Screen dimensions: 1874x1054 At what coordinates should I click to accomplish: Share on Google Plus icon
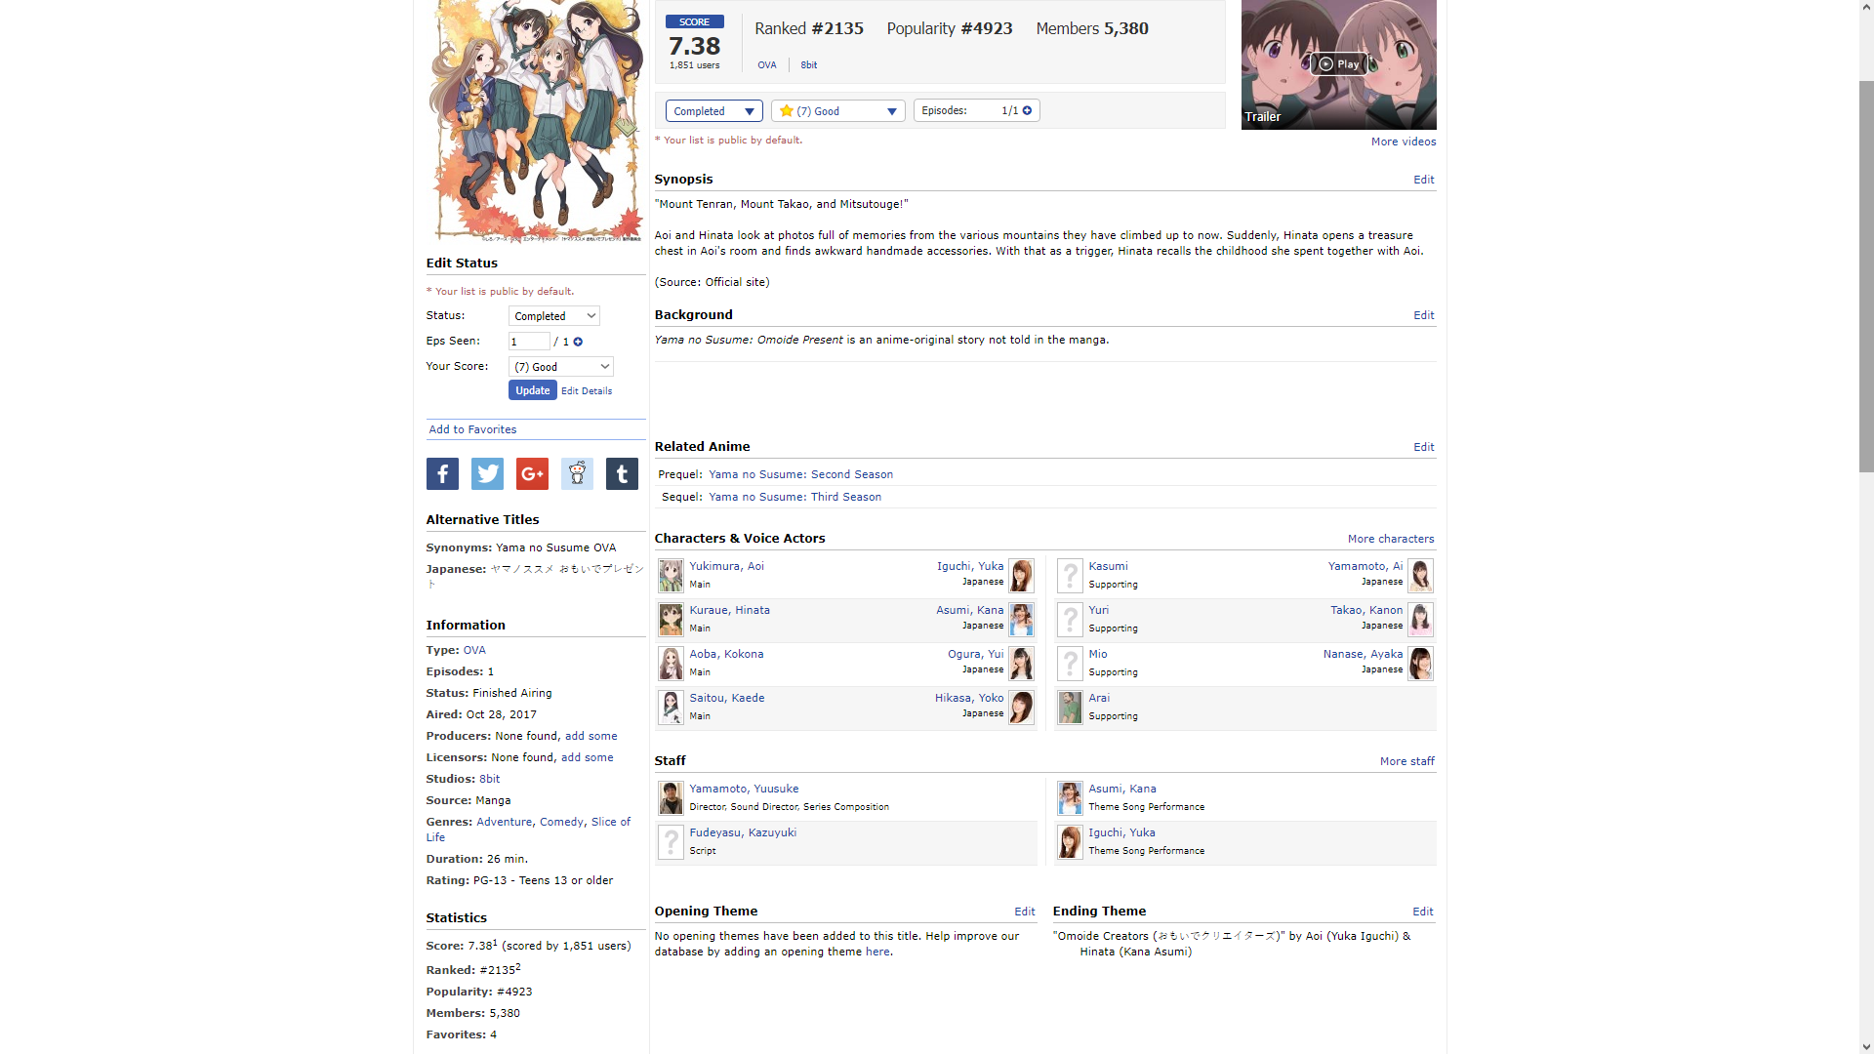click(x=532, y=474)
